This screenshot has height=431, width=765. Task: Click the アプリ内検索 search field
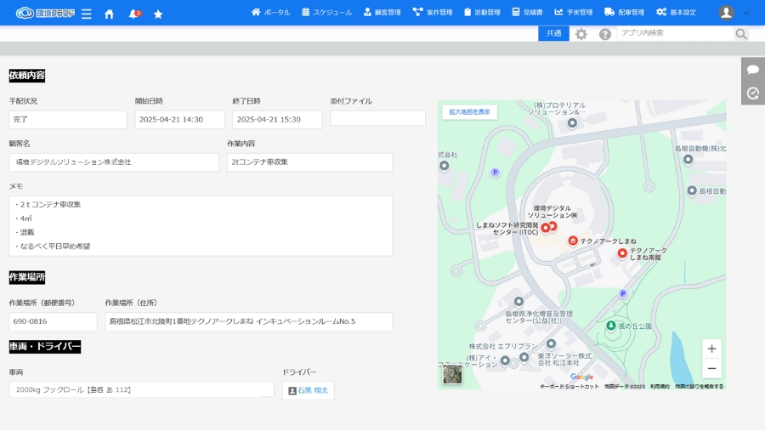[675, 33]
